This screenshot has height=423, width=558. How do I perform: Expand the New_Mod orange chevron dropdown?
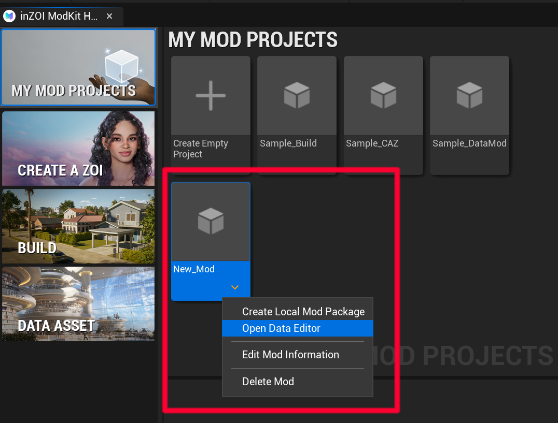point(235,287)
